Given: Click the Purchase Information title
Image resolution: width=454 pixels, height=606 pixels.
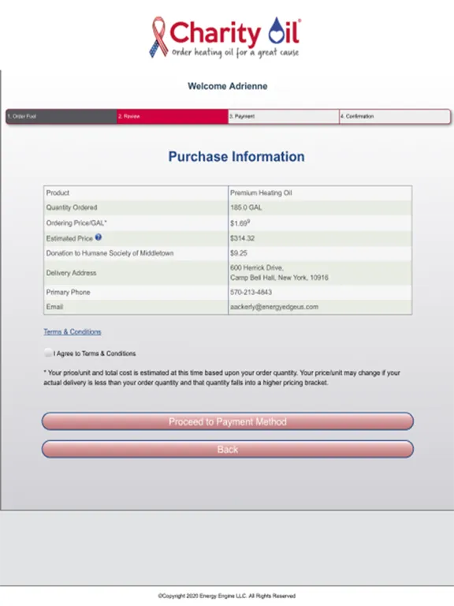Looking at the screenshot, I should [236, 156].
